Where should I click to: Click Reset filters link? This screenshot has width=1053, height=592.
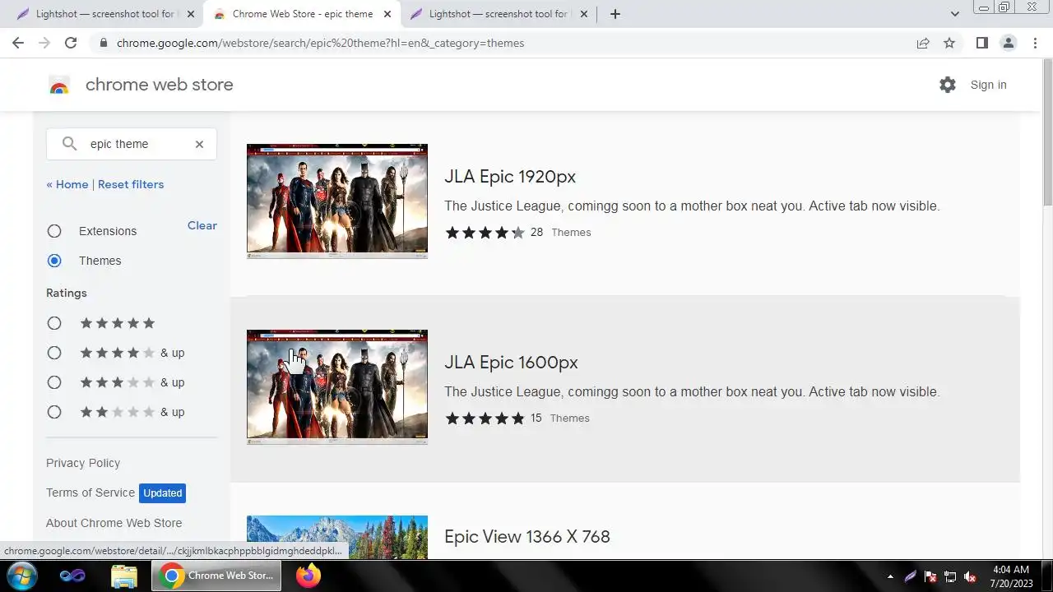(131, 184)
